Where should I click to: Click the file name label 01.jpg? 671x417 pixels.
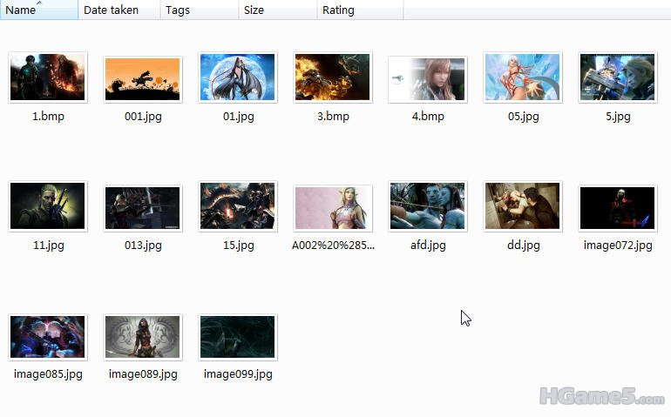(239, 117)
